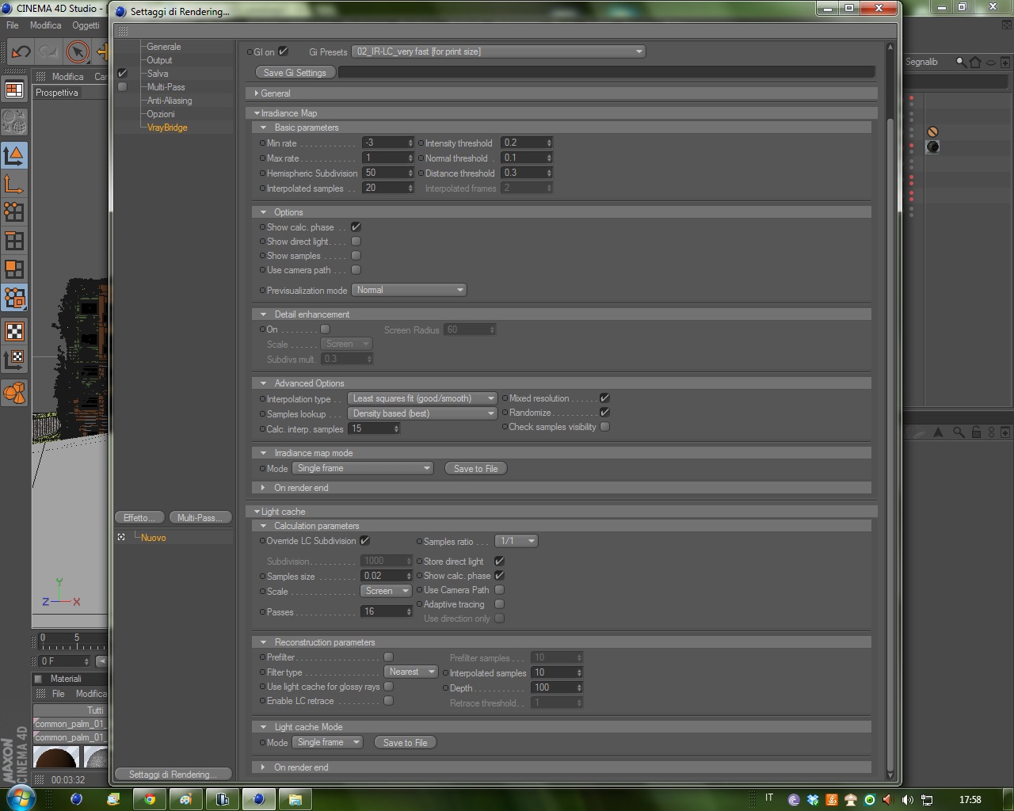This screenshot has width=1014, height=811.
Task: Click the Effetto... button
Action: tap(140, 517)
